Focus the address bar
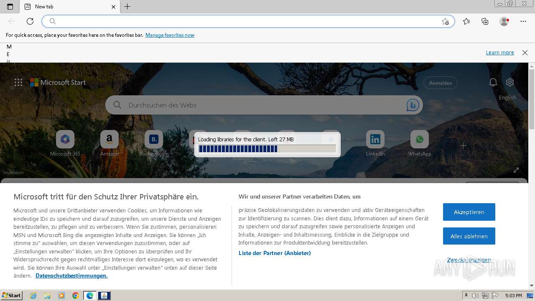The width and height of the screenshot is (535, 301). tap(248, 21)
